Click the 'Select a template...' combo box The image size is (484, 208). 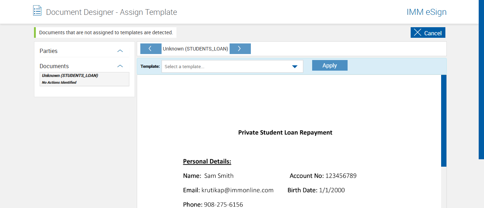pos(227,66)
